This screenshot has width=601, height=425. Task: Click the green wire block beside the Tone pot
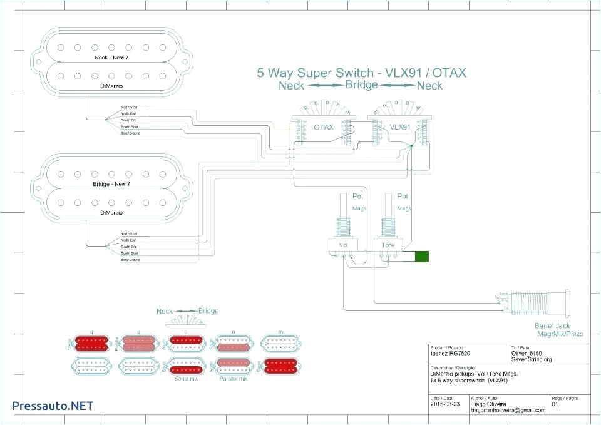tap(421, 256)
